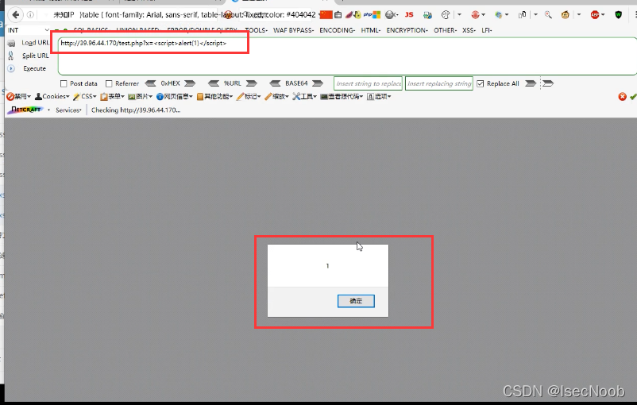Click 确定 to dismiss the alert

click(x=356, y=301)
